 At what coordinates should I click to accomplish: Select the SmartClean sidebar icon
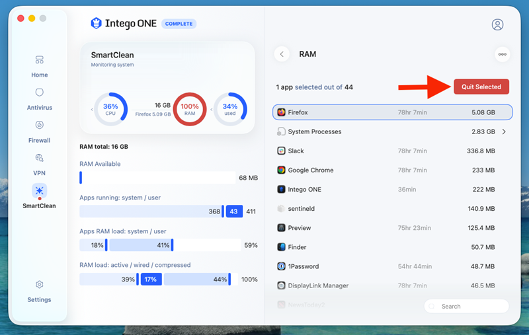[40, 191]
